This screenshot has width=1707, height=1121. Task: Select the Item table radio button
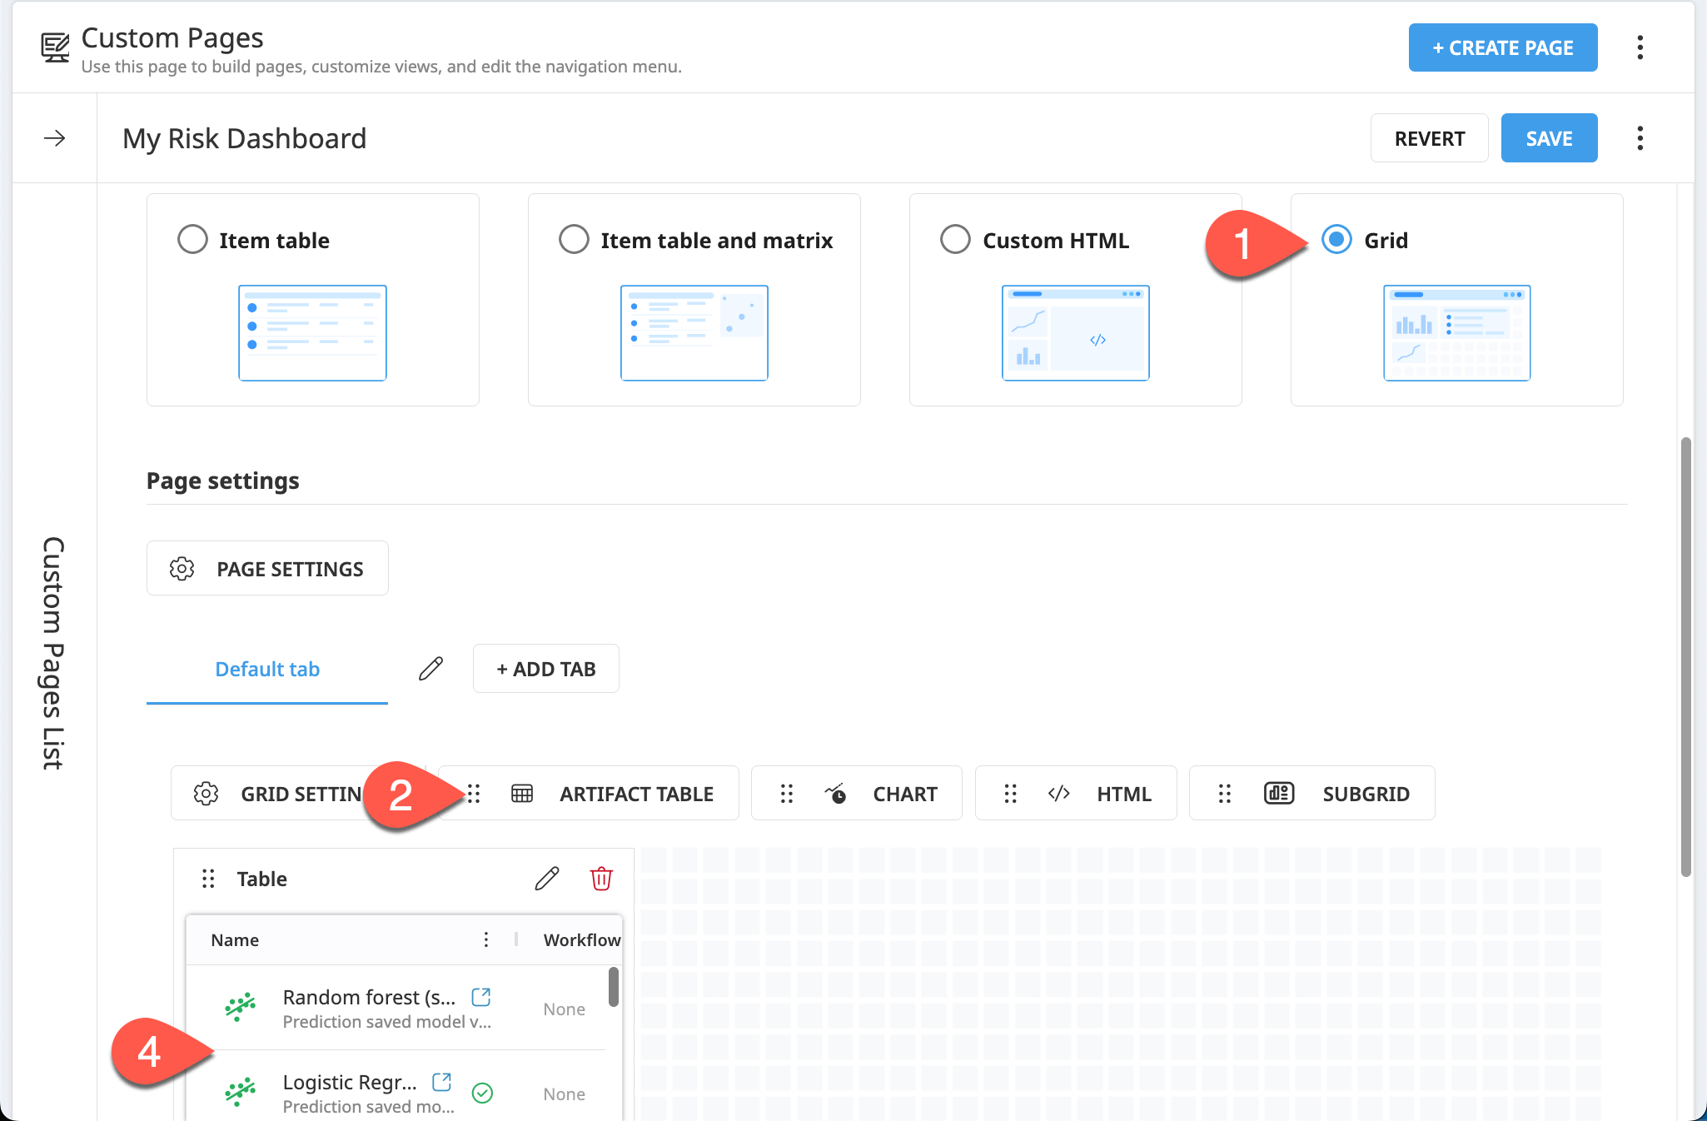coord(192,240)
